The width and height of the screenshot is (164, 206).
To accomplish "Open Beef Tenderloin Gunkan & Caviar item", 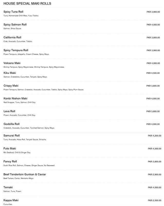I will 25,174.
